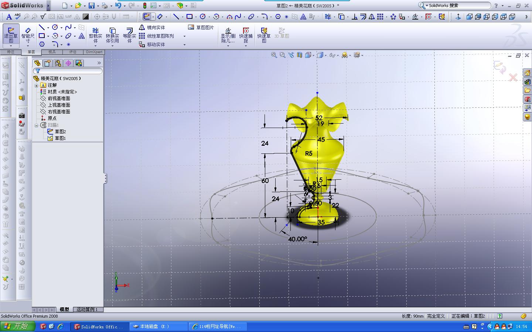The width and height of the screenshot is (532, 332).
Task: Select the 运动算例 1 bottom tab
Action: [x=87, y=309]
